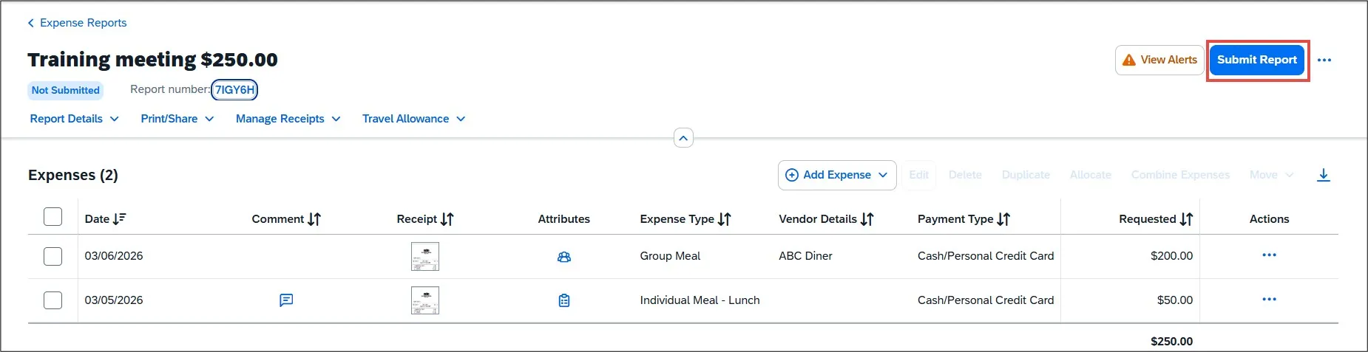The height and width of the screenshot is (352, 1368).
Task: Click the View Alerts button
Action: coord(1159,60)
